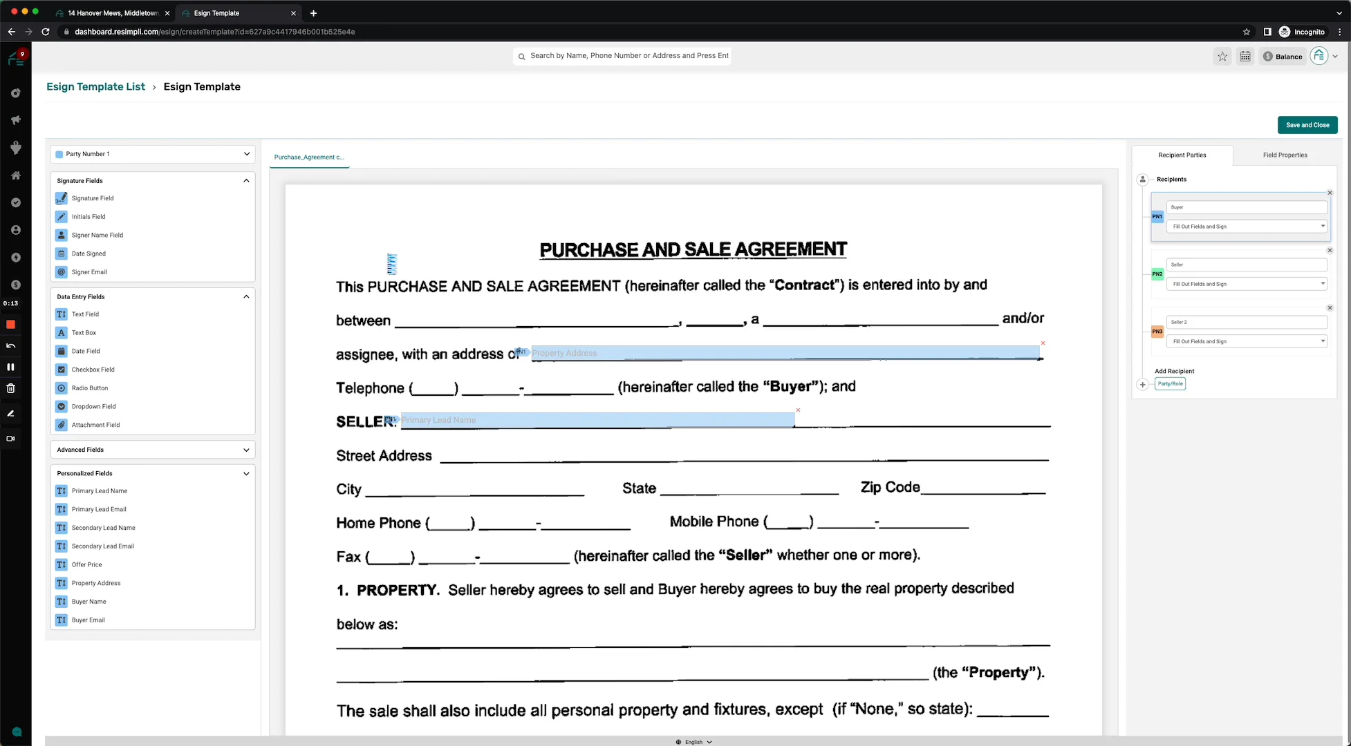The height and width of the screenshot is (746, 1351).
Task: Select the Attachment Field tool
Action: pos(95,425)
